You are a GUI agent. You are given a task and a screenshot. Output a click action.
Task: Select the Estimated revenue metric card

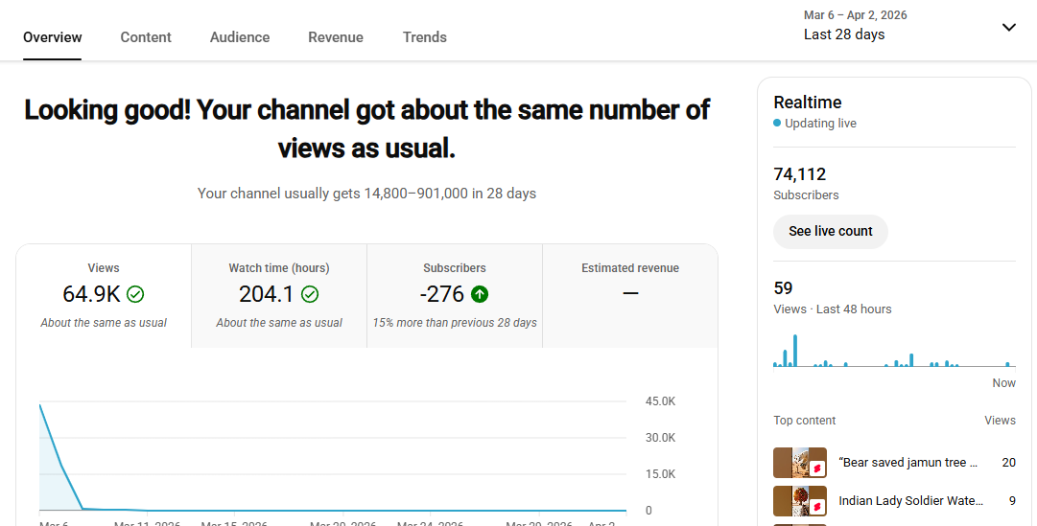click(x=629, y=295)
